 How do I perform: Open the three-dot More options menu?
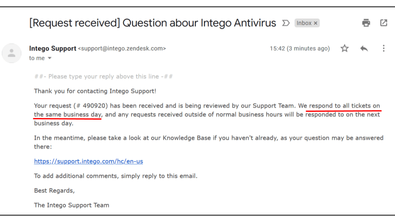[383, 49]
